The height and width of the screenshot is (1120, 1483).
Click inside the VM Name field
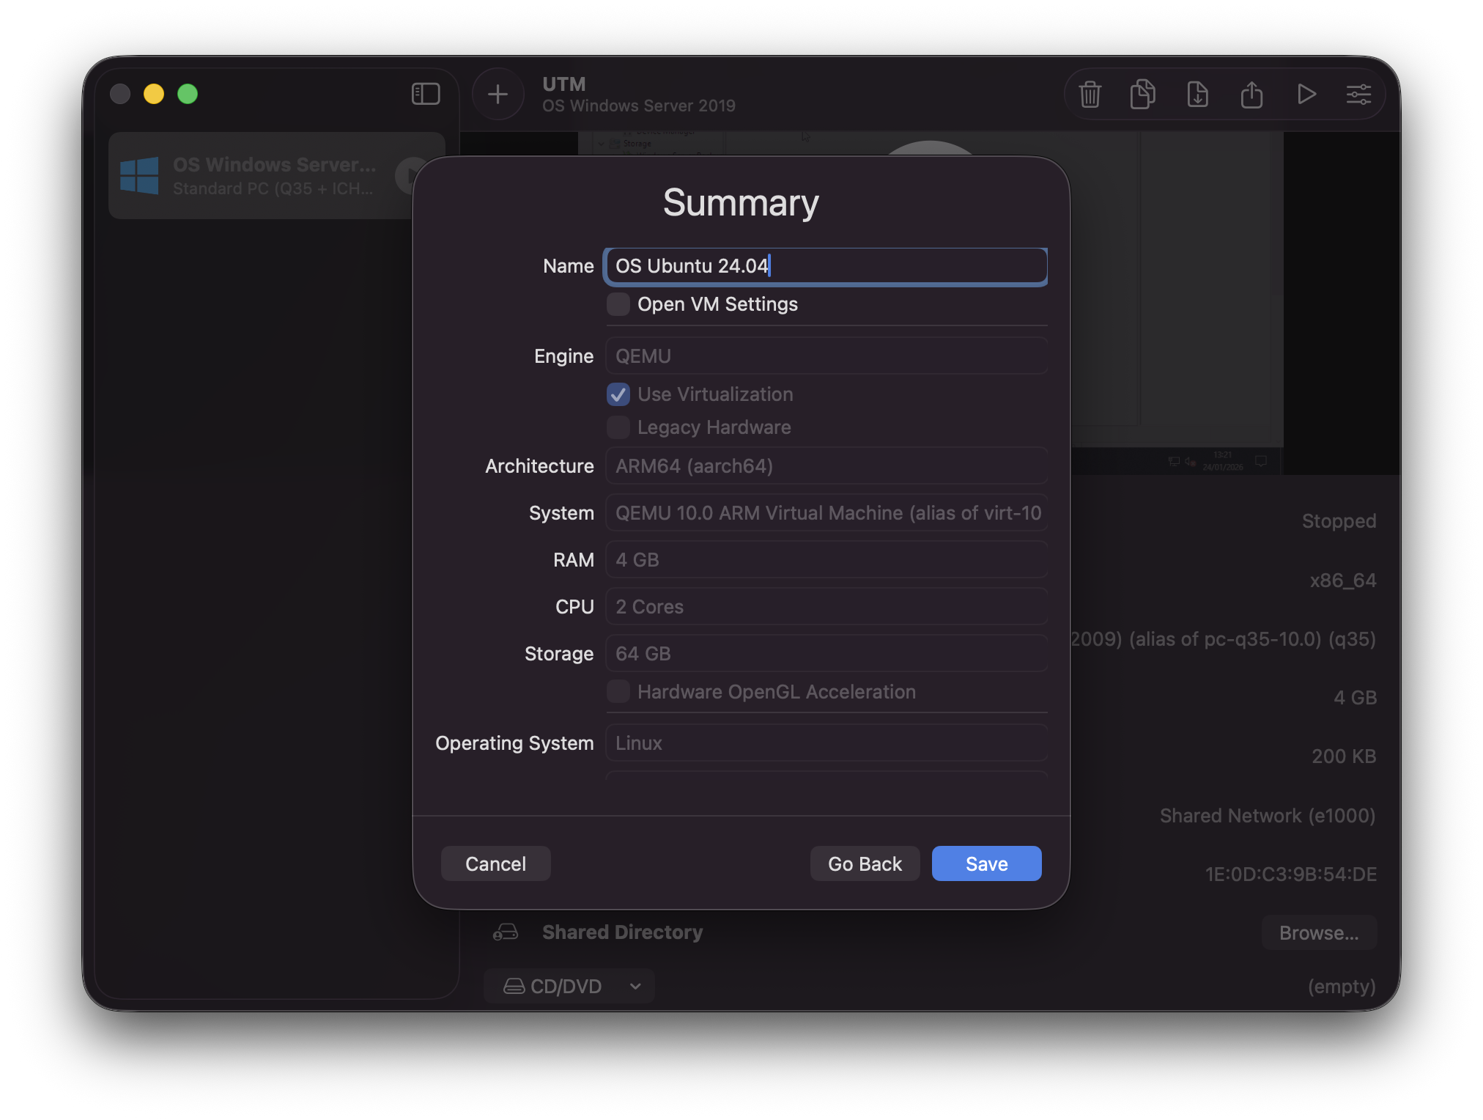coord(825,266)
